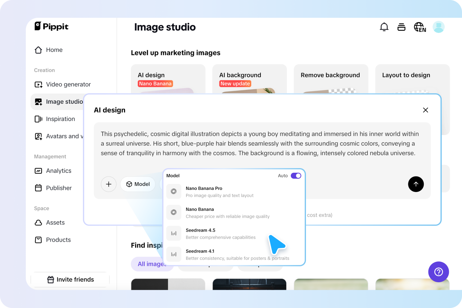Screen dimensions: 462x308
Task: Click the gift icon on Invite friends
Action: pos(51,279)
